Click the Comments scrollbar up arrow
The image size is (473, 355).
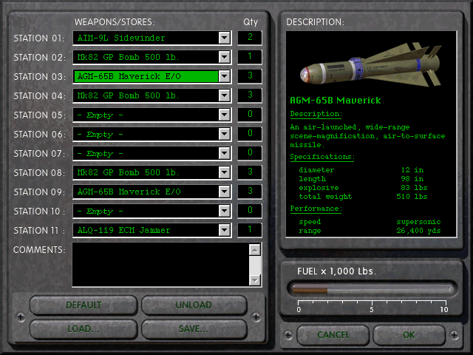point(255,250)
